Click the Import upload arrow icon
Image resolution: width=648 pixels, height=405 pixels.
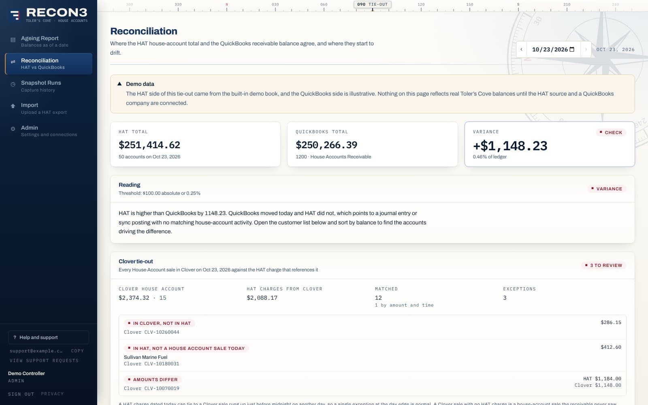click(x=13, y=106)
